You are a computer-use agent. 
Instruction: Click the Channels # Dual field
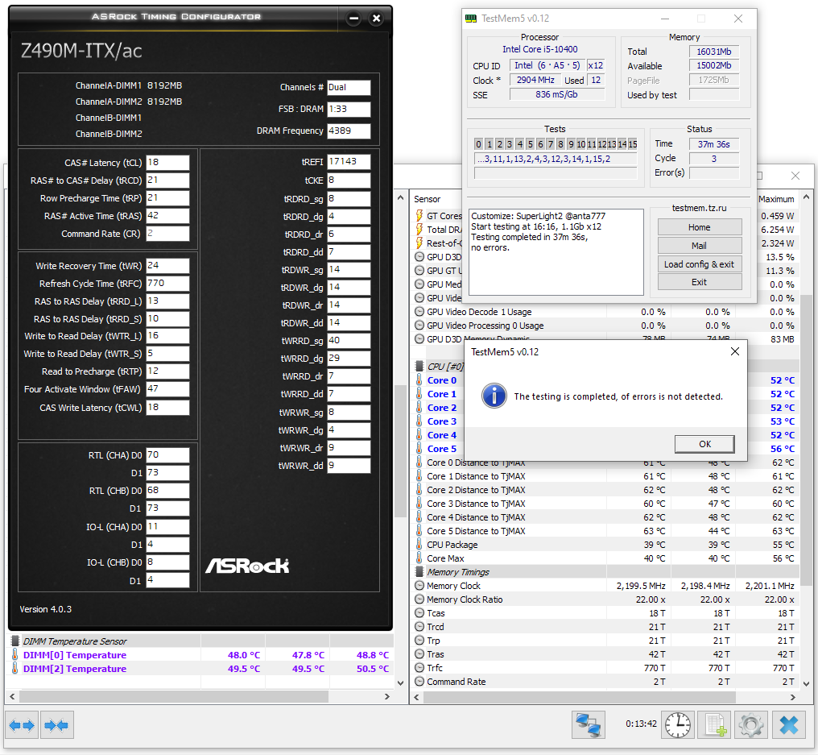[349, 87]
